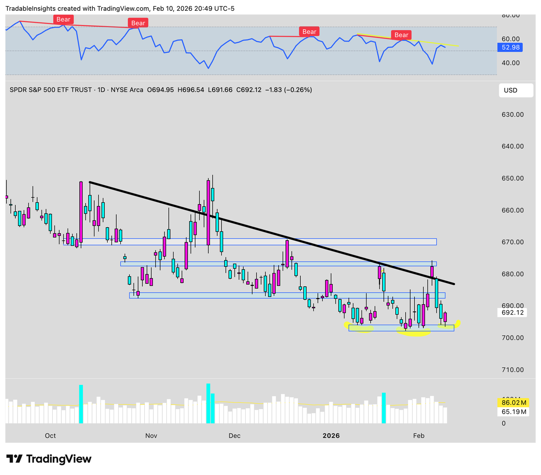The width and height of the screenshot is (541, 475).
Task: Open the USD currency selector
Action: tap(516, 90)
